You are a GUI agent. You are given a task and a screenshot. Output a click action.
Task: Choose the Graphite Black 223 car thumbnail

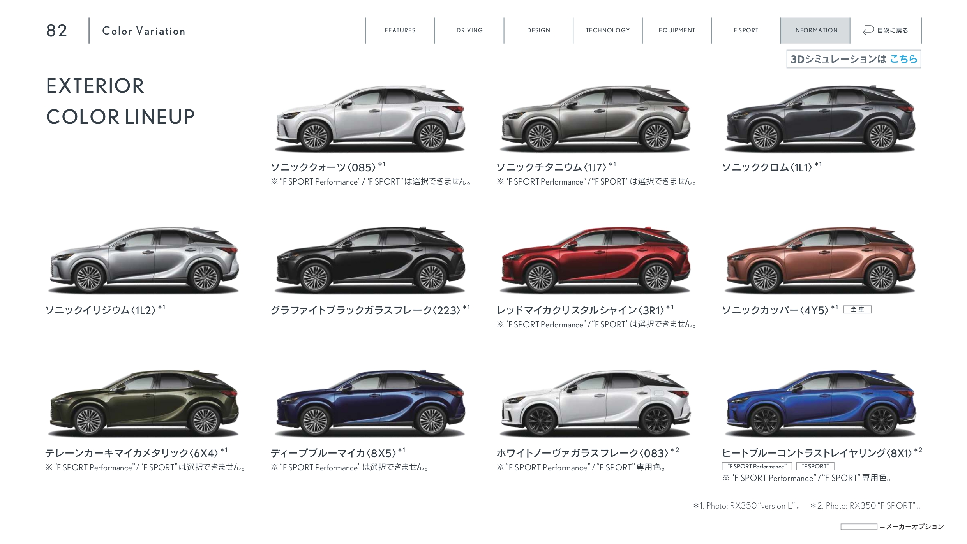point(370,260)
